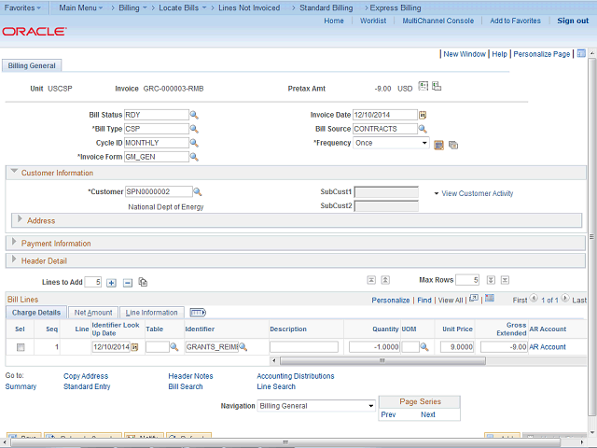Tick the Sel checkbox for line 1
Image resolution: width=597 pixels, height=448 pixels.
tap(21, 346)
